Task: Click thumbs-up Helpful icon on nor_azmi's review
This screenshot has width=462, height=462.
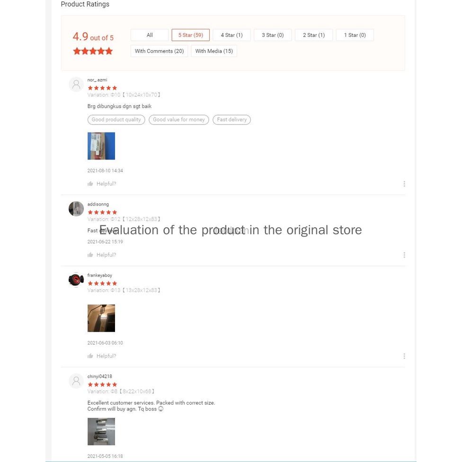Action: click(x=90, y=184)
